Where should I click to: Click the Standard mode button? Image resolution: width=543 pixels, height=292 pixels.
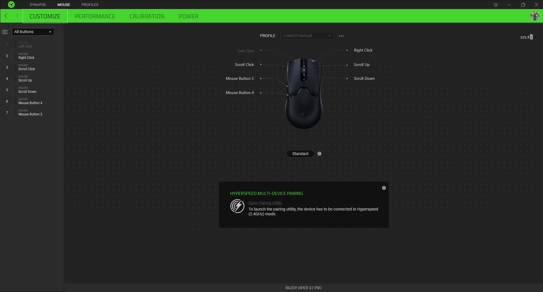coord(300,154)
